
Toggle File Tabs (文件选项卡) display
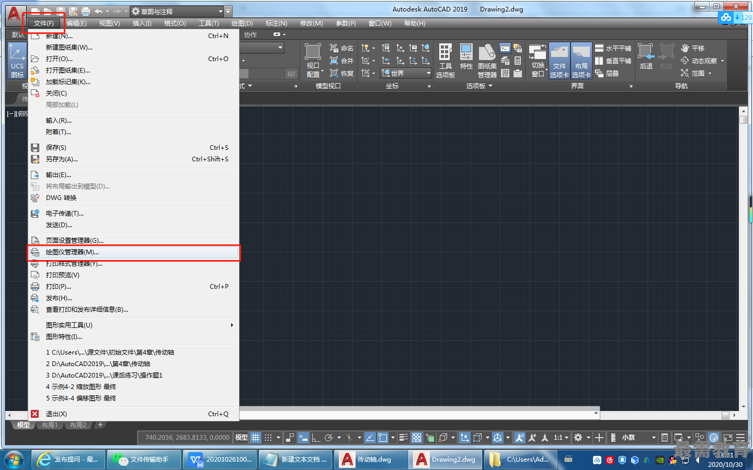[559, 61]
